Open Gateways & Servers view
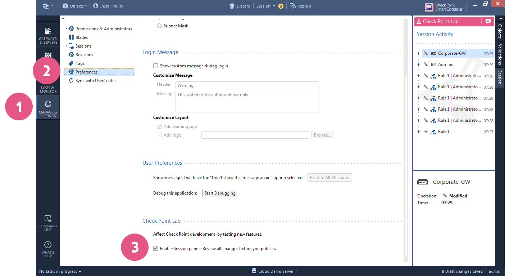This screenshot has width=505, height=276. 48,35
